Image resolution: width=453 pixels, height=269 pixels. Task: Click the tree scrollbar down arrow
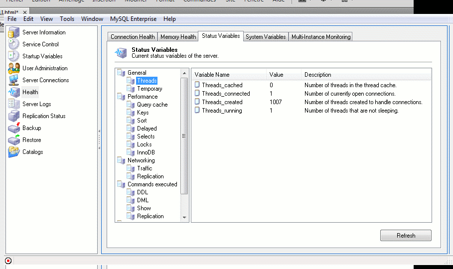184,218
